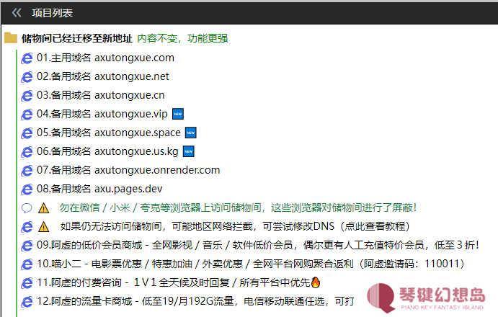Click the IE icon beside 04.备用域名
498x317 pixels.
(x=27, y=115)
